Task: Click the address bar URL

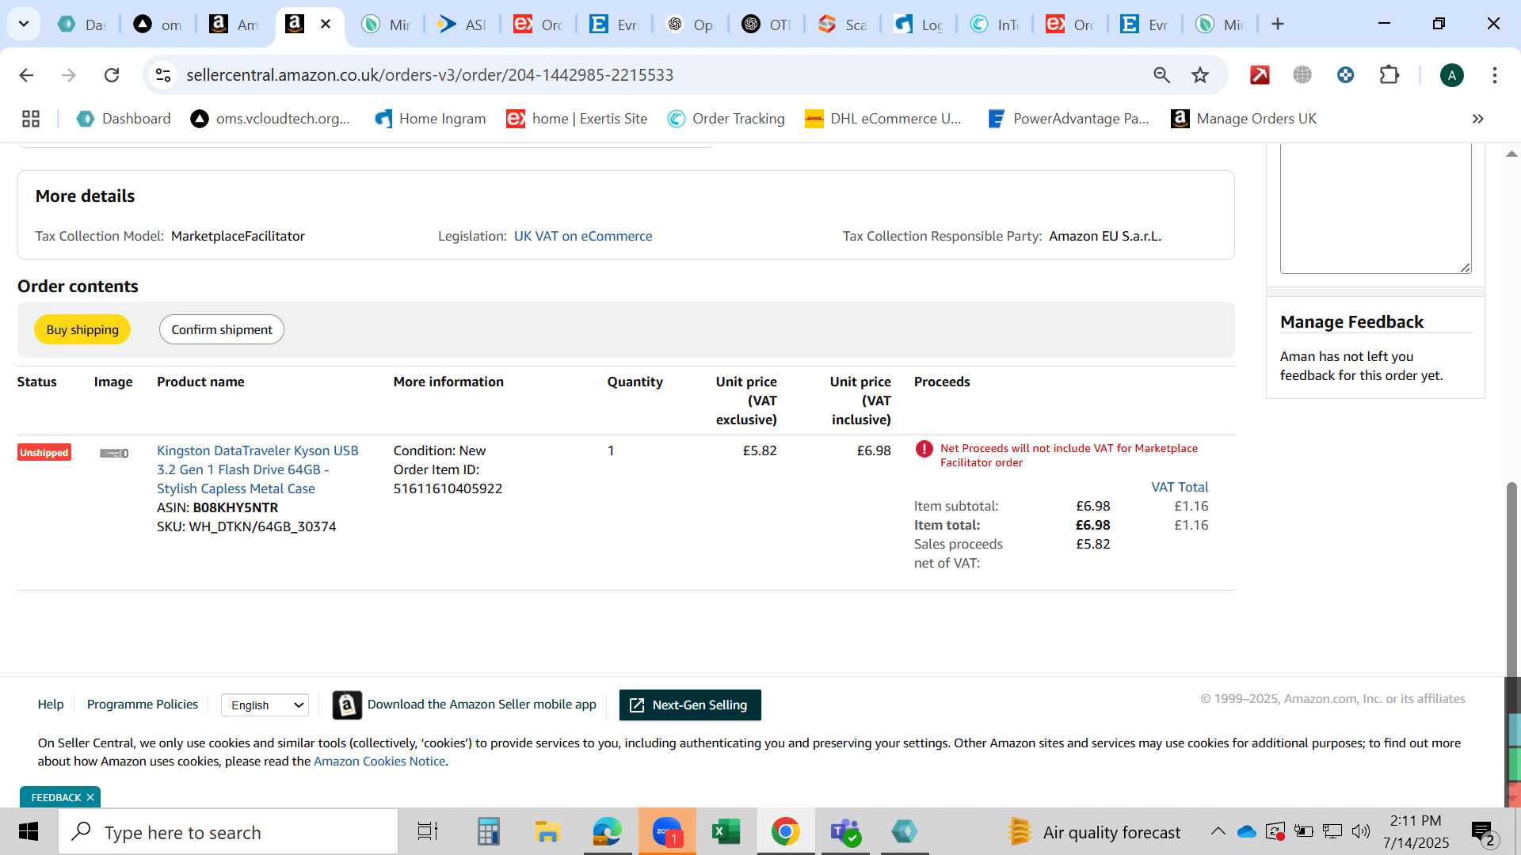Action: (x=429, y=75)
